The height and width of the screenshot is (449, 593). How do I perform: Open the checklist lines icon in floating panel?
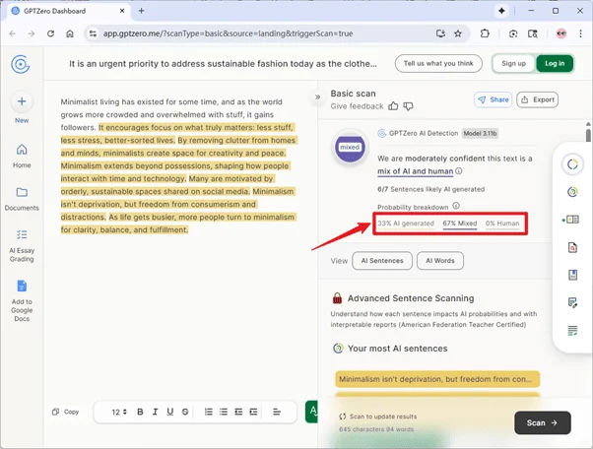click(x=572, y=331)
